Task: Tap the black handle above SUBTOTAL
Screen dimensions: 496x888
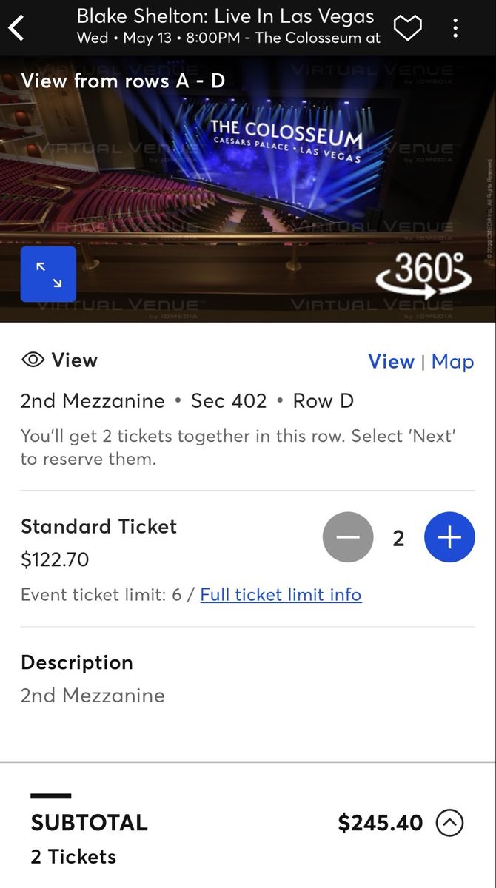Action: click(x=51, y=796)
